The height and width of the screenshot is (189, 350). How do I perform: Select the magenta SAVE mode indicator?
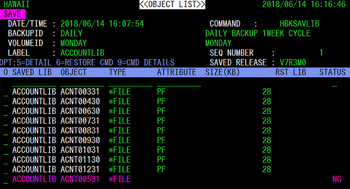(12, 14)
